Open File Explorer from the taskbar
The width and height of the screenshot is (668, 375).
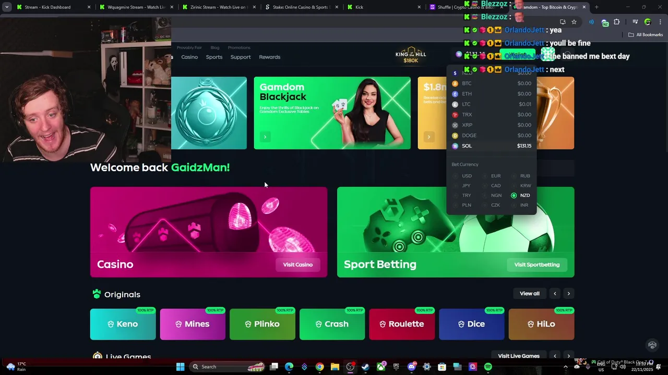(x=335, y=367)
